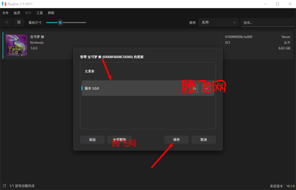Click the refresh game list icon
Screen dimensions: 296x190
(4, 186)
